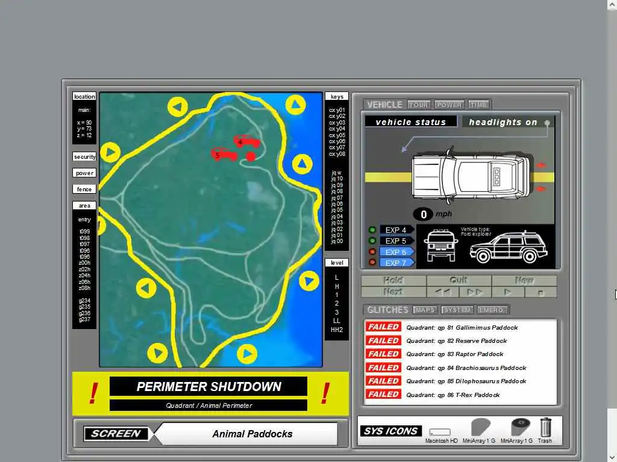Toggle the headlights on indicator dot

pyautogui.click(x=547, y=123)
